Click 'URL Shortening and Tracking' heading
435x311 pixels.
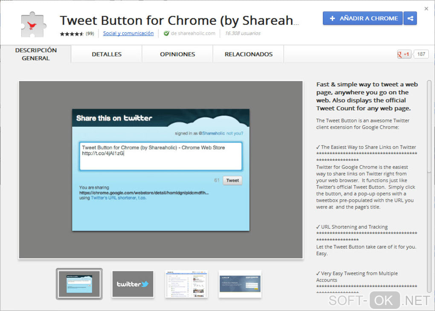[x=352, y=227]
